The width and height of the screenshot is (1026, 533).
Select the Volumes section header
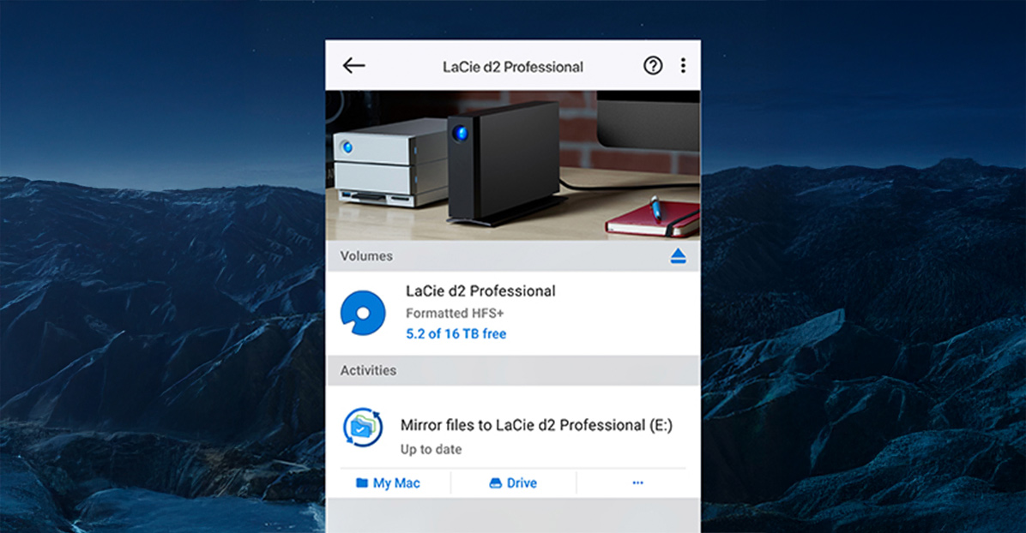coord(367,255)
